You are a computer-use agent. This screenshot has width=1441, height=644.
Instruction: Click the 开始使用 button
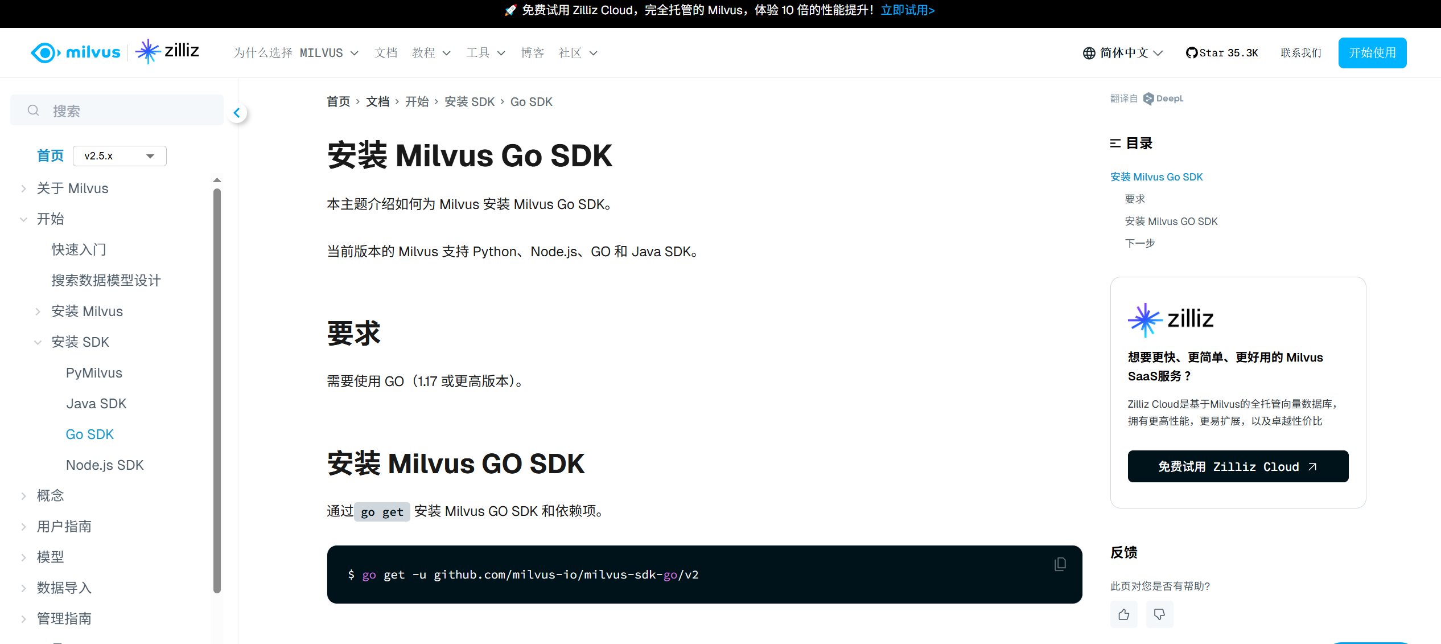(1372, 53)
